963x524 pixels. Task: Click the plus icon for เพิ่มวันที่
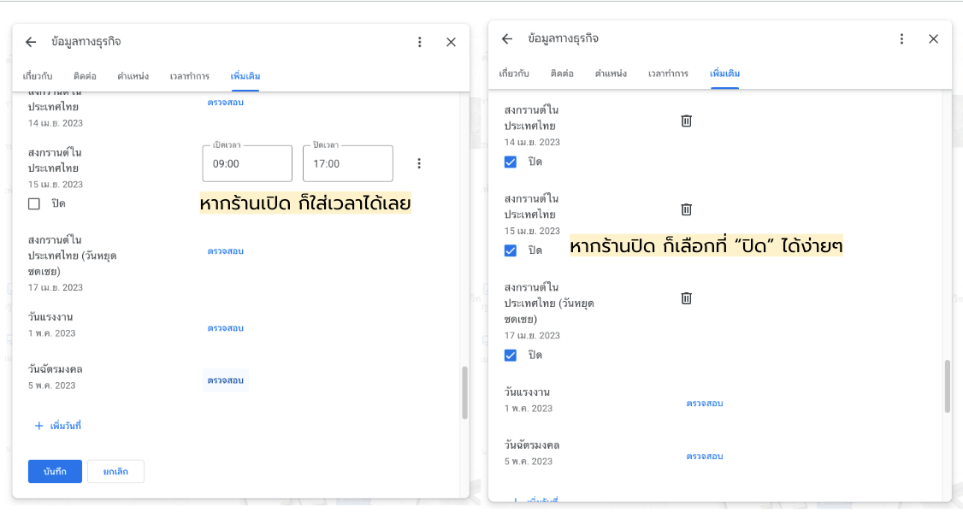click(x=38, y=426)
